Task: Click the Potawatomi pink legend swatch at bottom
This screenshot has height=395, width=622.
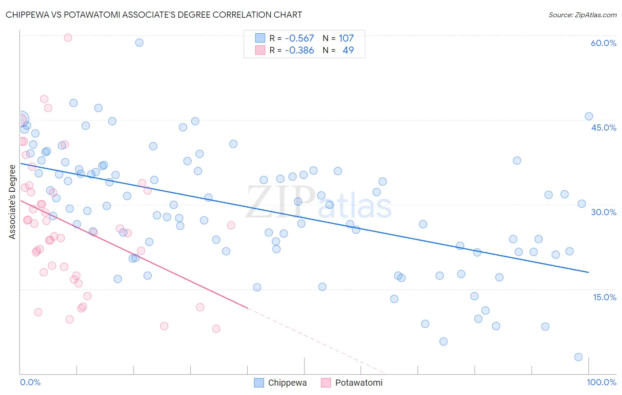Action: pyautogui.click(x=326, y=383)
